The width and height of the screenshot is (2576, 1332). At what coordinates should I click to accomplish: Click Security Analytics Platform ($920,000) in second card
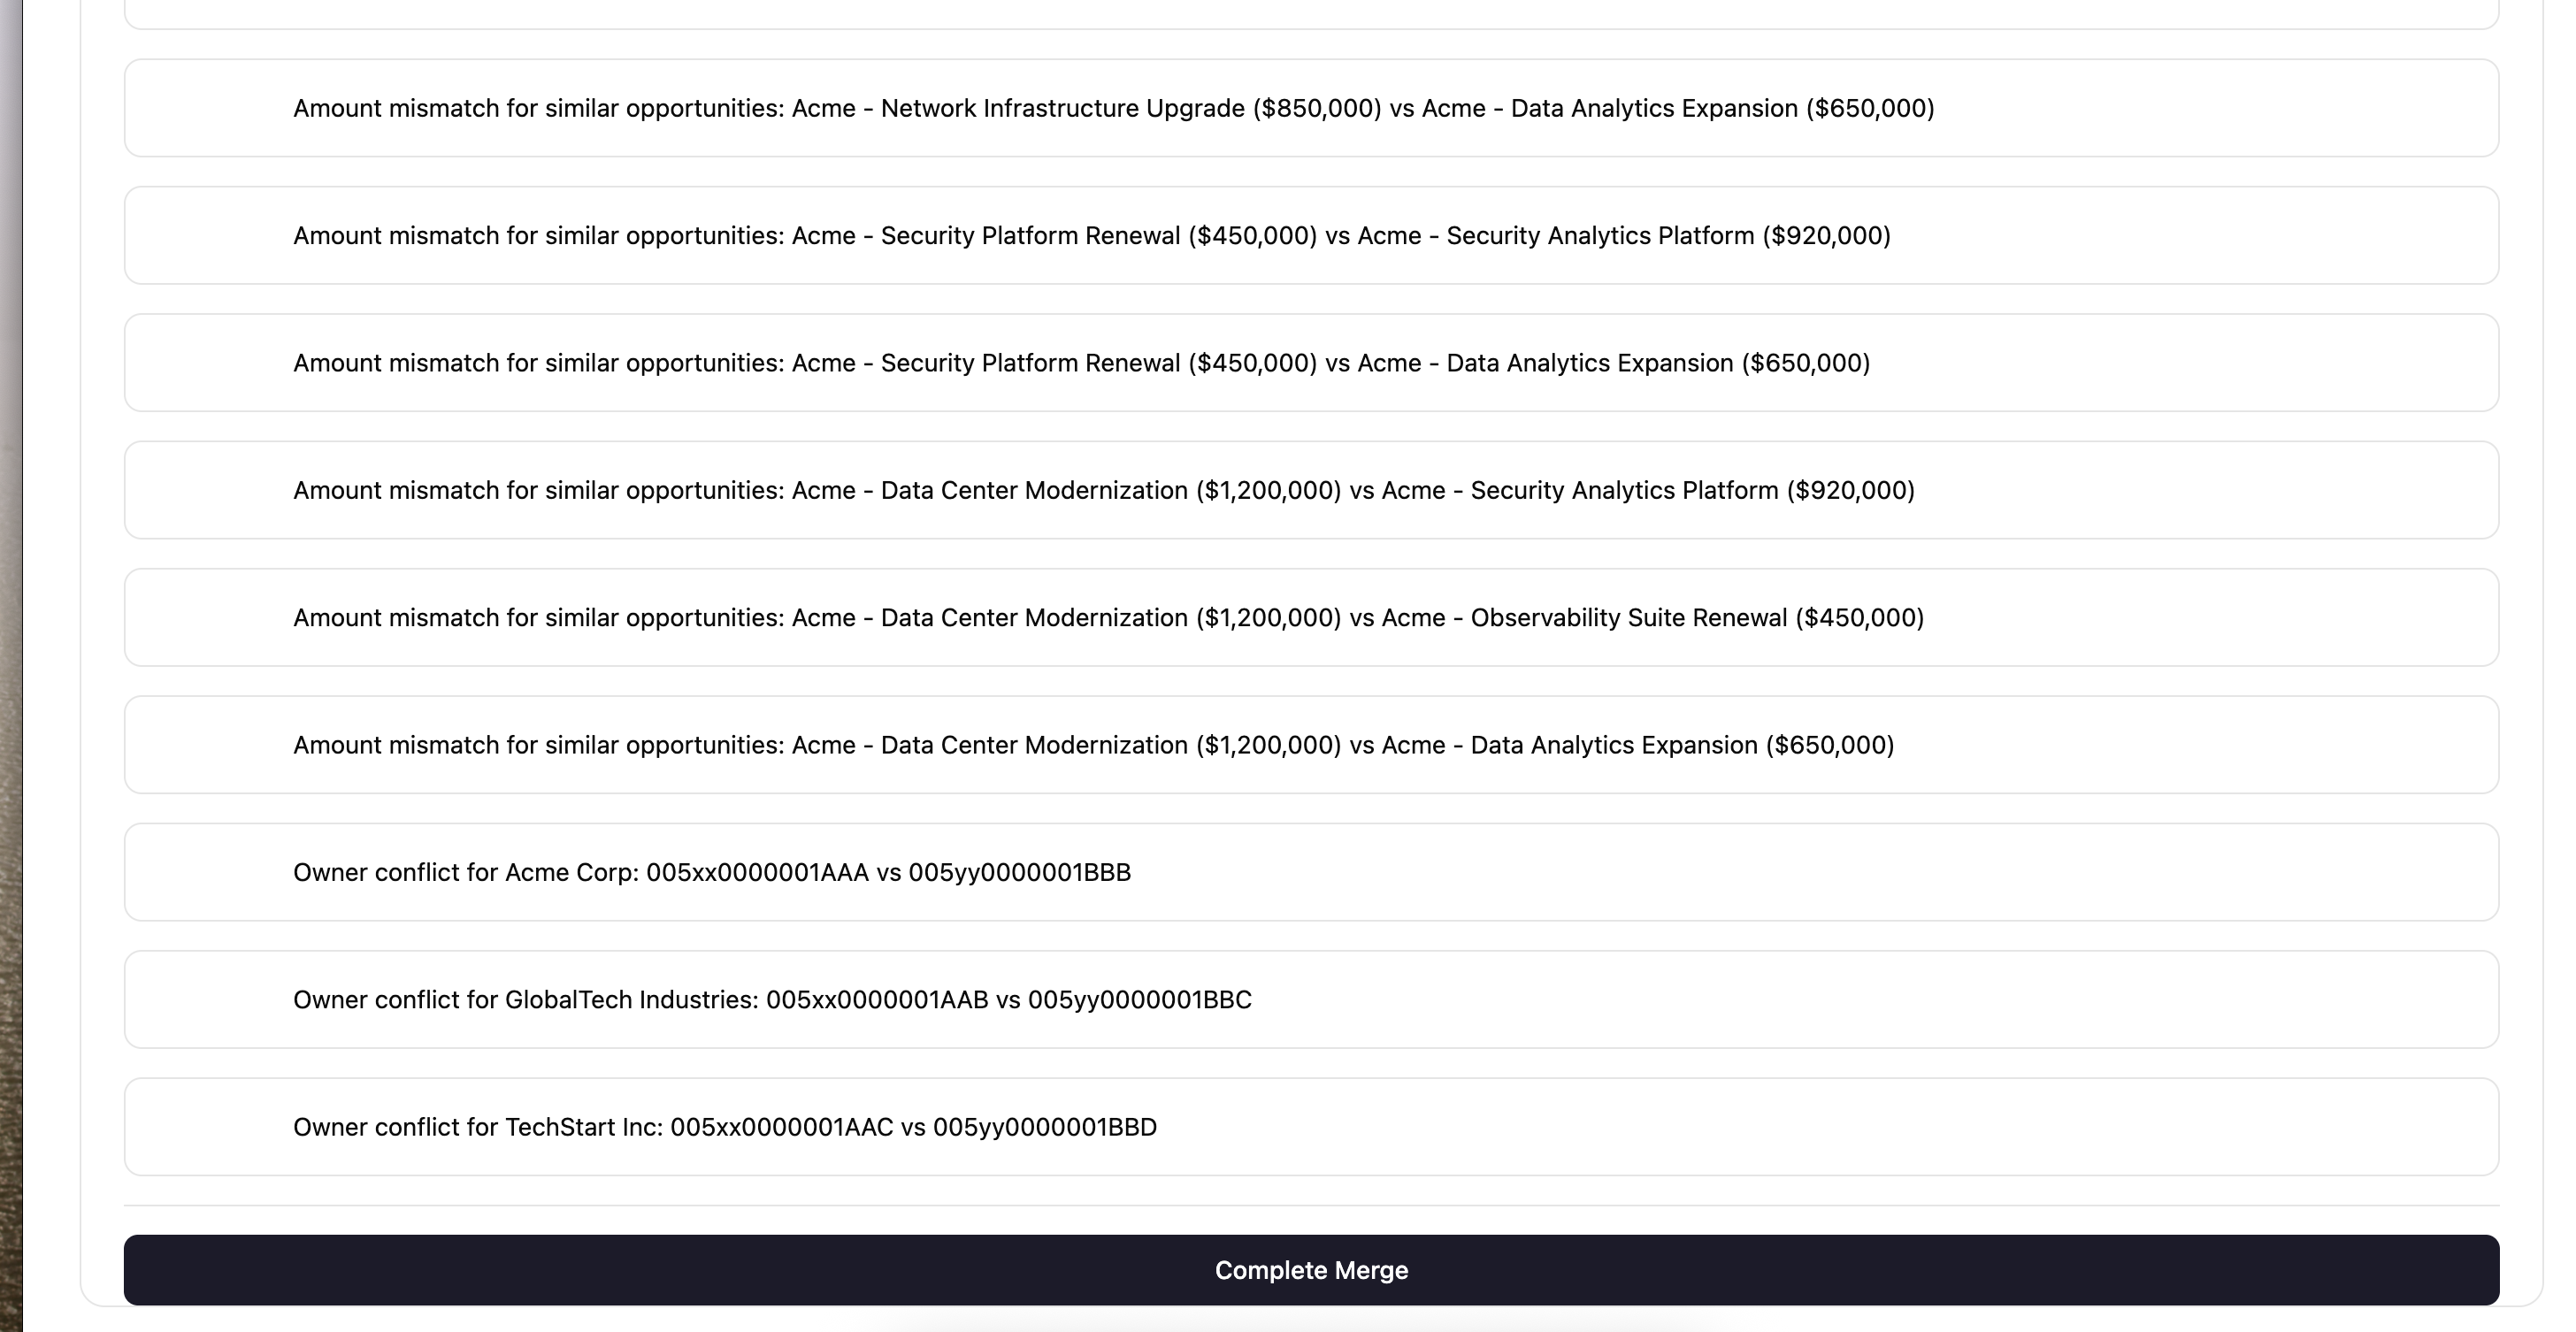1668,236
